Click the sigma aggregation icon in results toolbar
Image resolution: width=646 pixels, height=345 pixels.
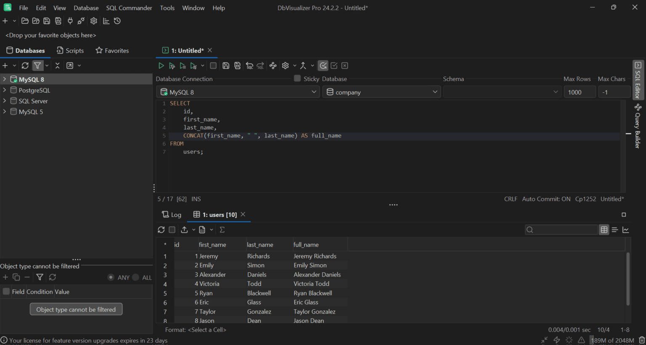222,230
